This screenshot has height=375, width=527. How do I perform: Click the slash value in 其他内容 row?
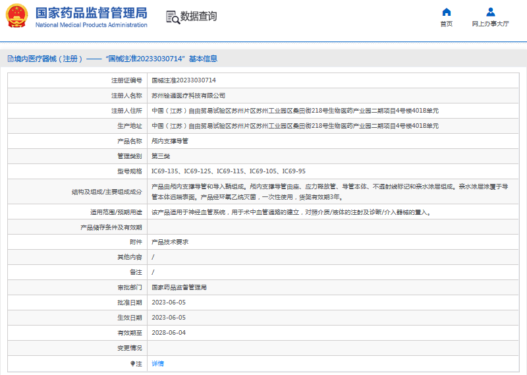tap(153, 257)
